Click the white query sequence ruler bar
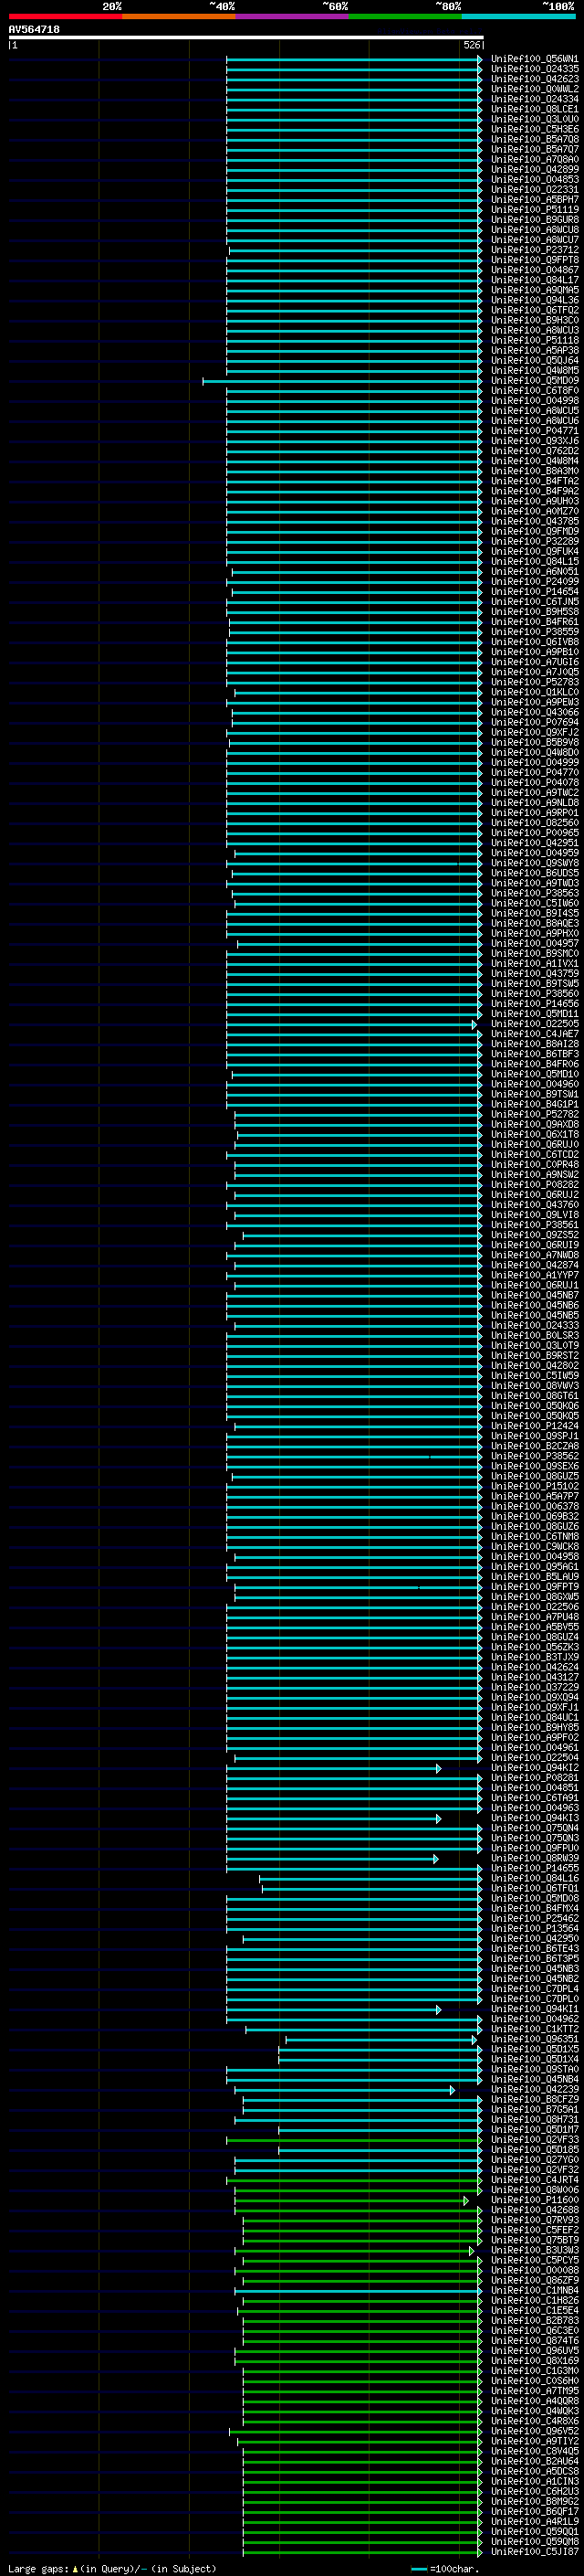The height and width of the screenshot is (2576, 584). pos(245,37)
